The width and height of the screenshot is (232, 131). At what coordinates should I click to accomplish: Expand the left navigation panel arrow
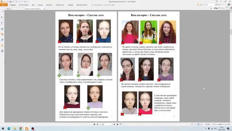(3, 12)
